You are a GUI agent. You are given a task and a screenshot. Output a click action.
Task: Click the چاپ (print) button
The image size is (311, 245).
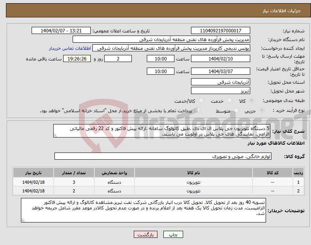click(173, 234)
